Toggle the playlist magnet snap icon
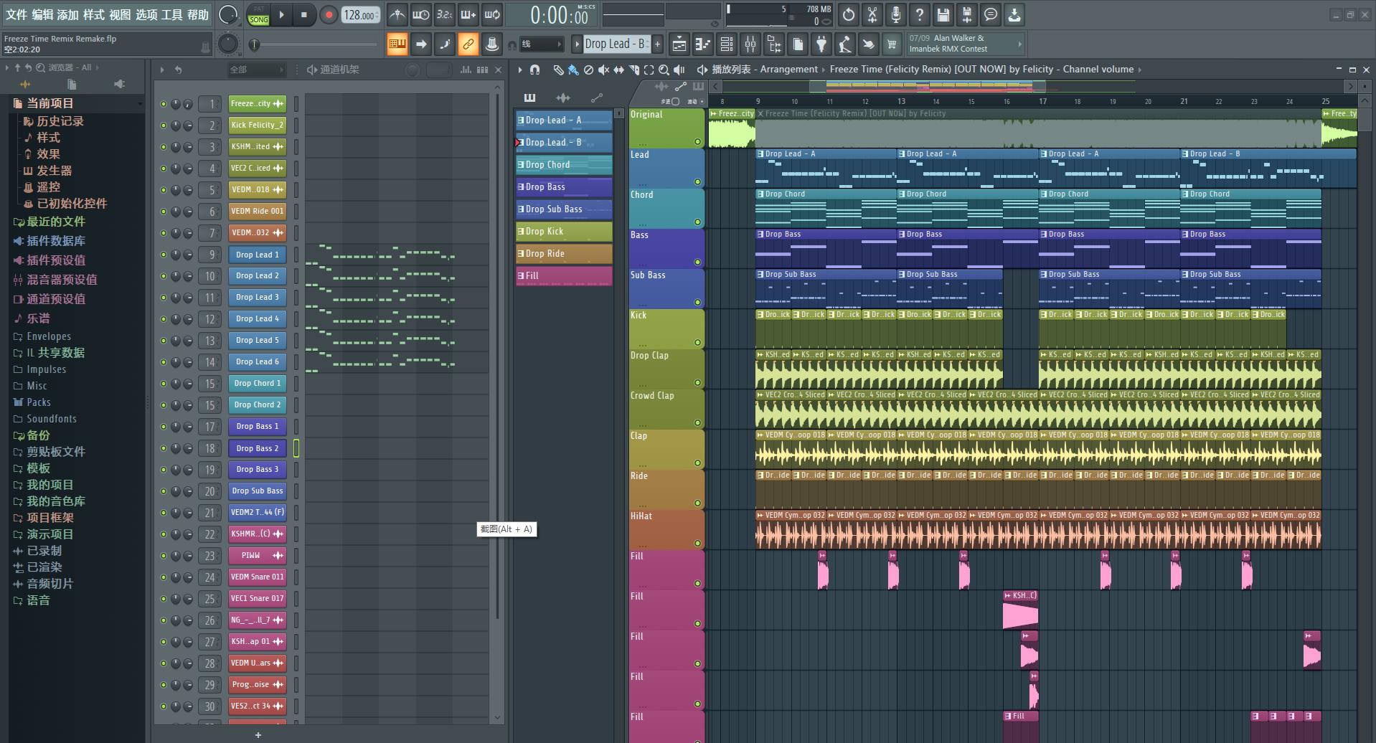Image resolution: width=1376 pixels, height=743 pixels. [534, 70]
